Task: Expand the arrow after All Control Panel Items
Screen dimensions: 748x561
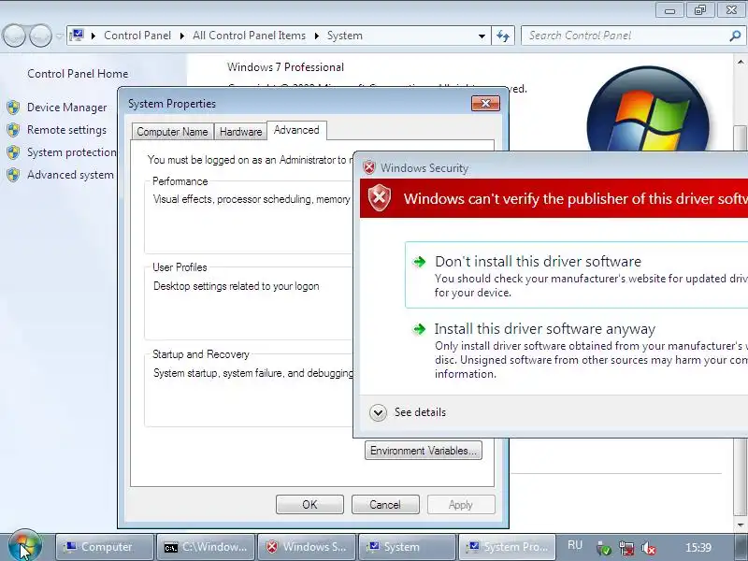Action: coord(317,36)
